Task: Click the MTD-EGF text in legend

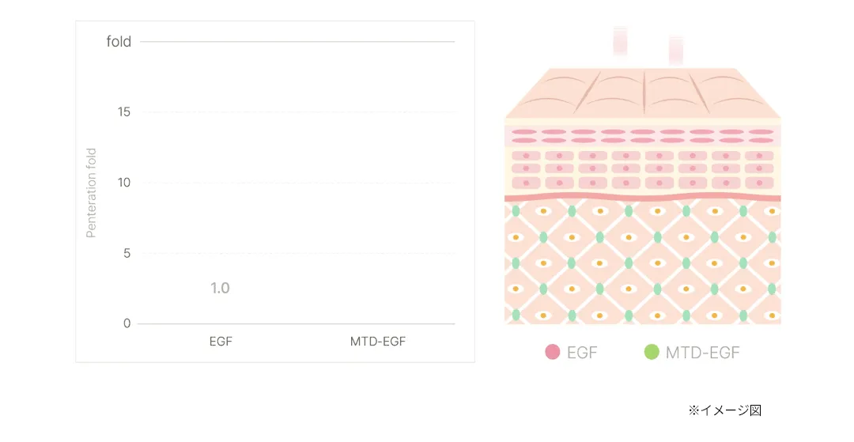Action: [x=703, y=353]
